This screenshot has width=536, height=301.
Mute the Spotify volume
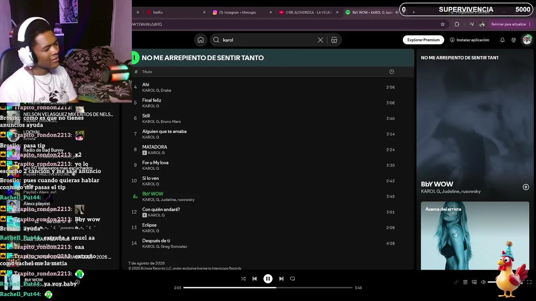[483, 282]
